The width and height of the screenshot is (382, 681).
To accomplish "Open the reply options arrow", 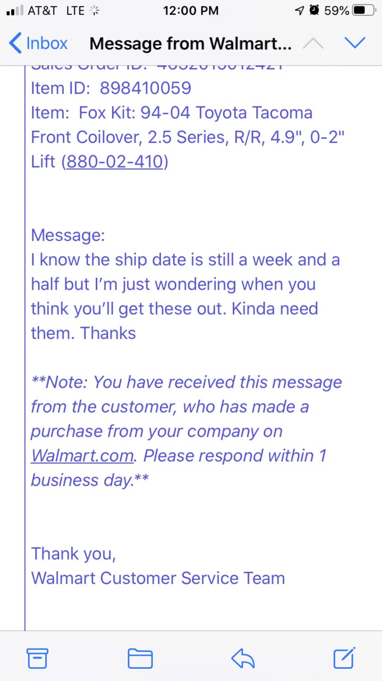I will click(x=243, y=659).
